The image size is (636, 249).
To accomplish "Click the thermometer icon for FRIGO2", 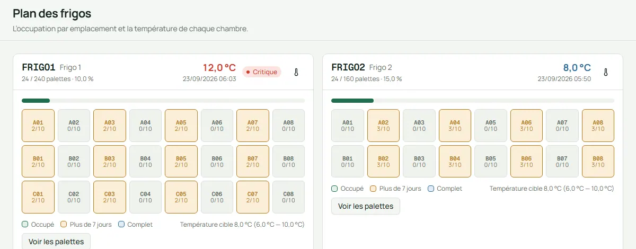I will (606, 72).
